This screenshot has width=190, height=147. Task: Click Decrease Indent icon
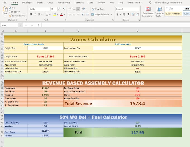point(84,14)
